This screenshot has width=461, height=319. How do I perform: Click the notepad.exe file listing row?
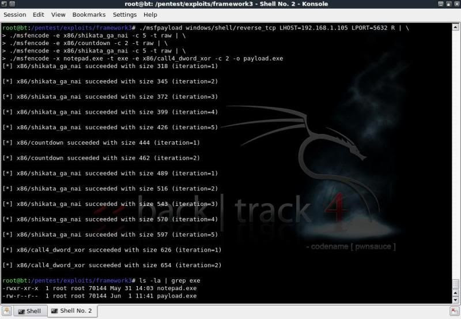pyautogui.click(x=99, y=288)
